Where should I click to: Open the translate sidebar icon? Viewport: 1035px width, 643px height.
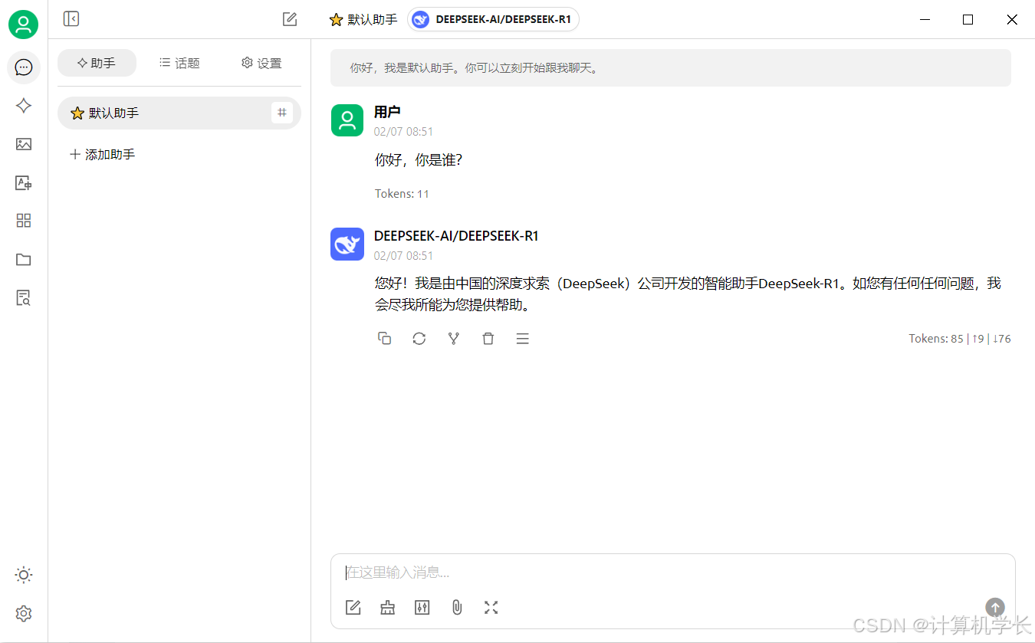[24, 182]
